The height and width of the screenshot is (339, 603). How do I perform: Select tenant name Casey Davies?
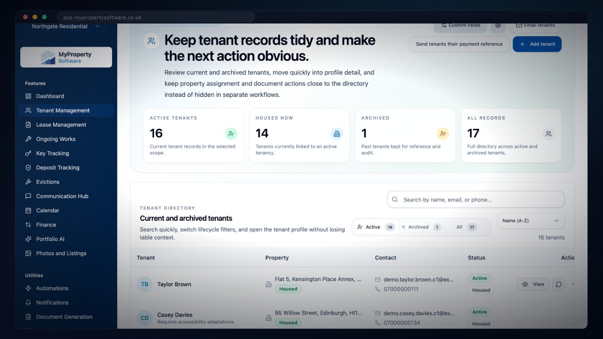point(175,315)
